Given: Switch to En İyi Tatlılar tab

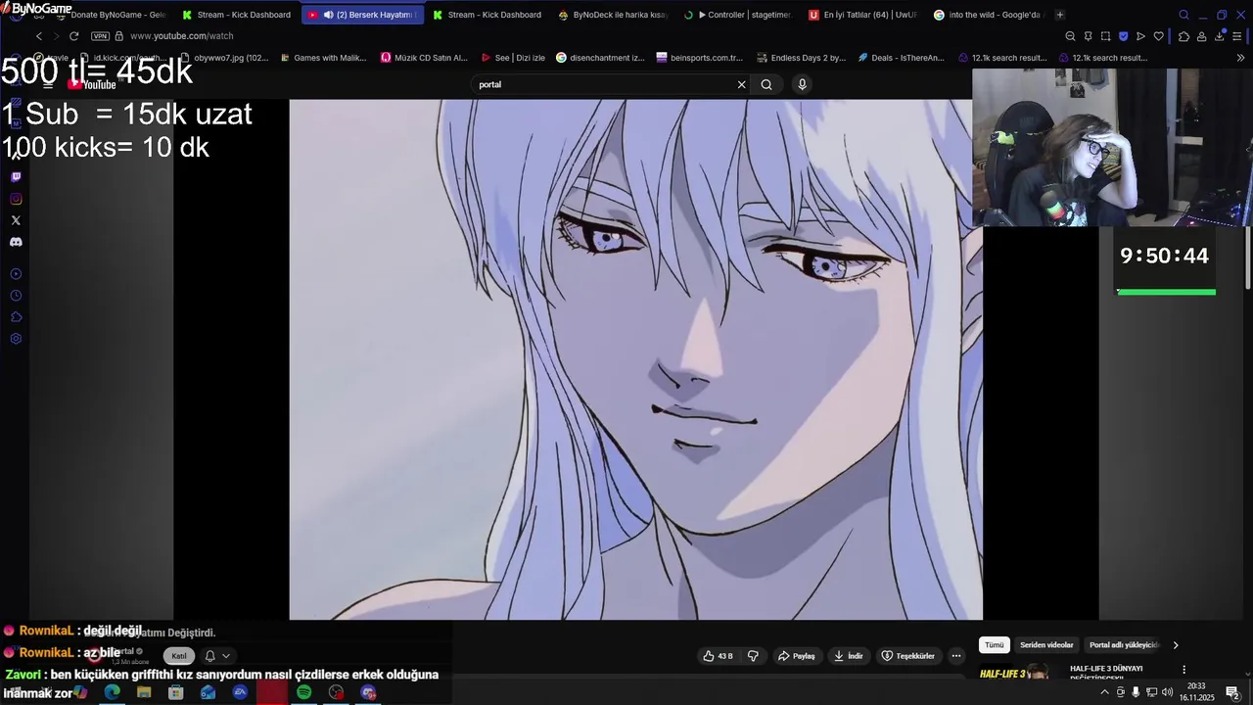Looking at the screenshot, I should 863,15.
